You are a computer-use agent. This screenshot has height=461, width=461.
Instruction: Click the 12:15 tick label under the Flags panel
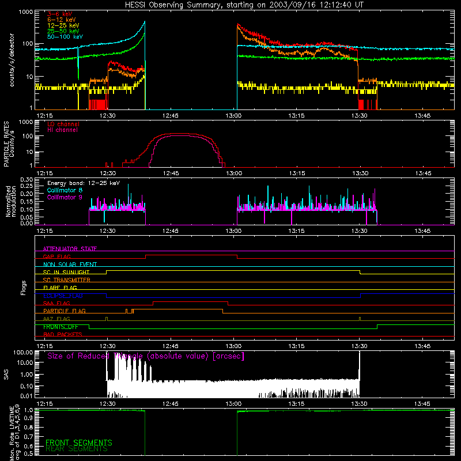pyautogui.click(x=44, y=346)
